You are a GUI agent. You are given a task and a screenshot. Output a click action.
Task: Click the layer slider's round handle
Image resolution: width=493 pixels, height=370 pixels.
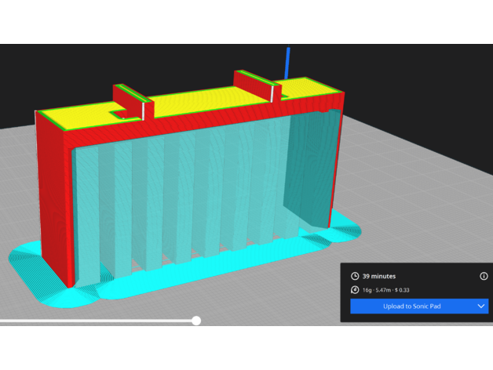tap(196, 320)
